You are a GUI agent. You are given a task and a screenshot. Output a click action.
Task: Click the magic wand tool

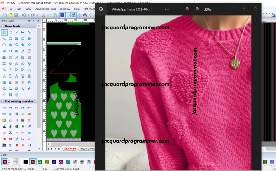click(x=23, y=89)
